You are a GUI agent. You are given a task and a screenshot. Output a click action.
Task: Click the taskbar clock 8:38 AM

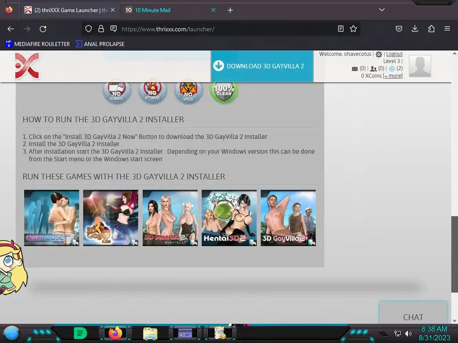click(434, 329)
